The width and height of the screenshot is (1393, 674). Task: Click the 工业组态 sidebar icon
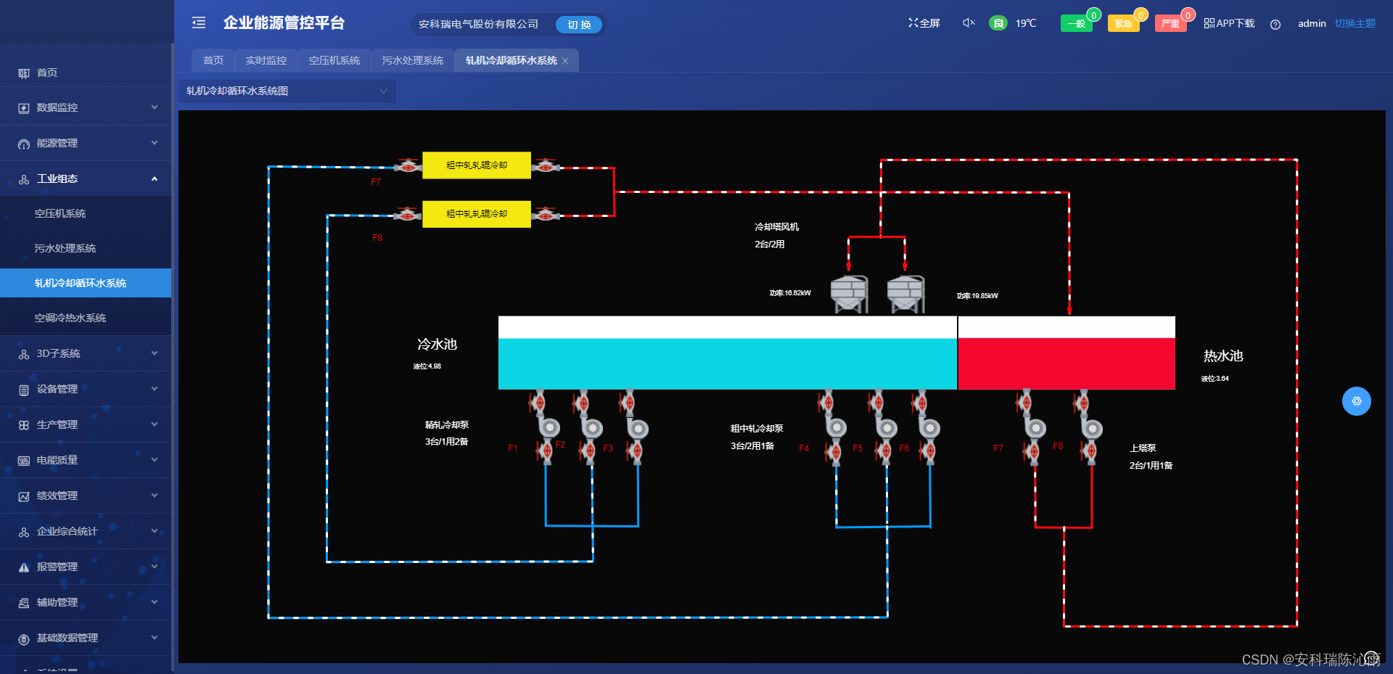coord(24,179)
